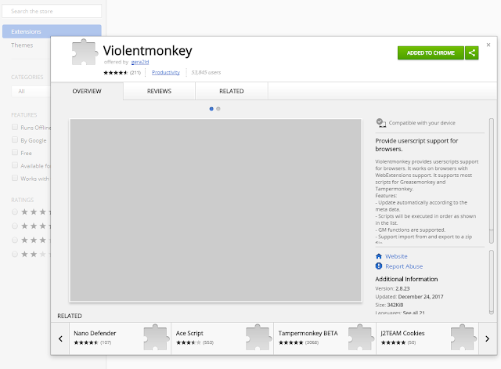Click the Added to Chrome button
501x369 pixels.
point(431,52)
